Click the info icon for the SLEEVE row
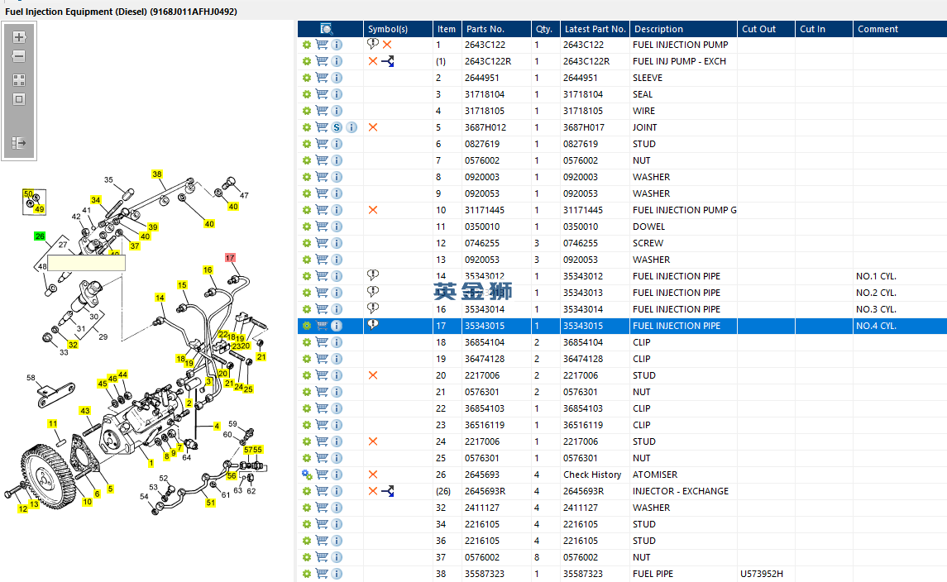 337,78
